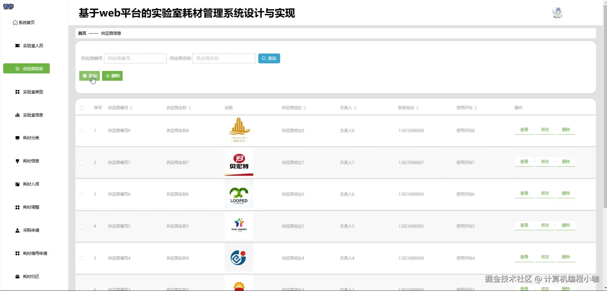Check the box for row 供应商编号4
This screenshot has width=607, height=291.
(x=82, y=258)
